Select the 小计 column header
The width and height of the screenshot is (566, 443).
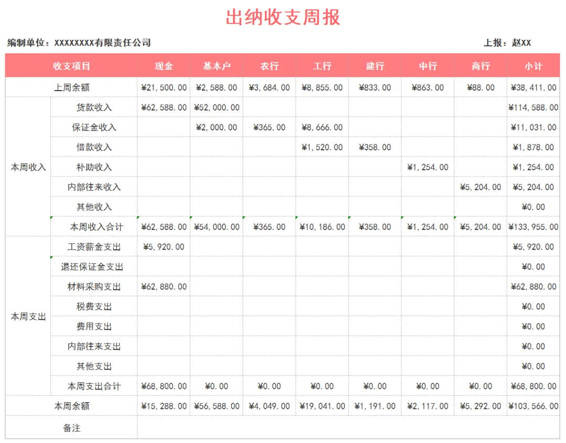coord(534,65)
